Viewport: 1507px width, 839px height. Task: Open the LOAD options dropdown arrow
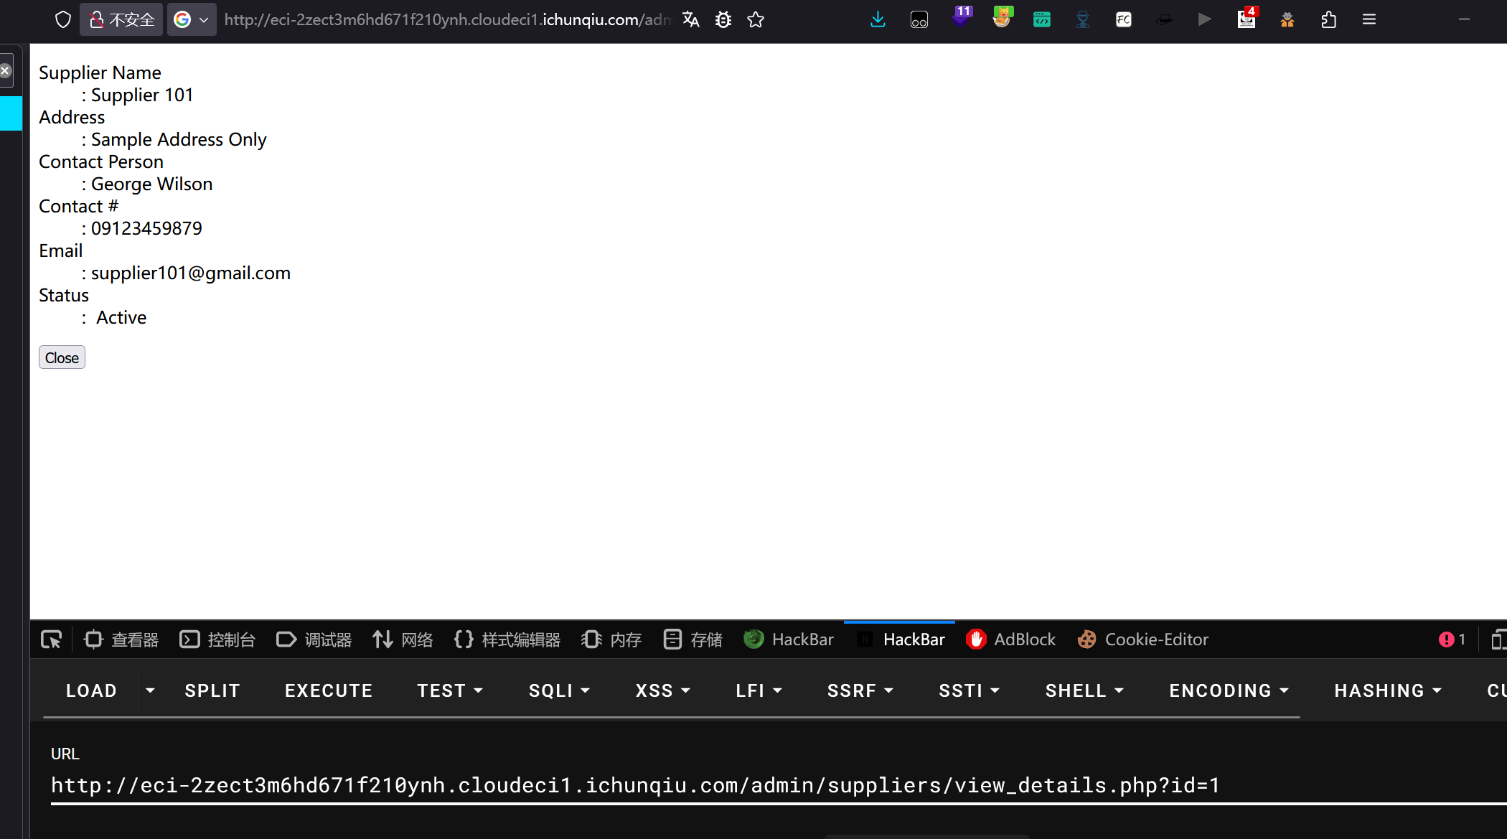tap(150, 690)
